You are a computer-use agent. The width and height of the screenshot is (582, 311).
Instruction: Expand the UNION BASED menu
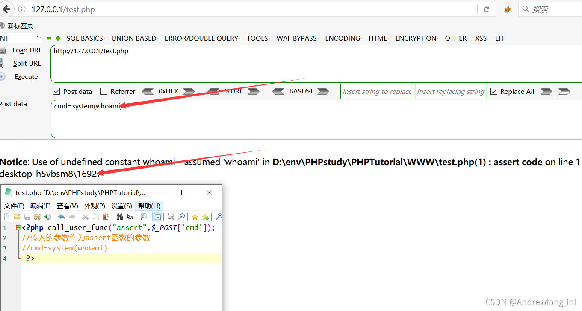(135, 38)
